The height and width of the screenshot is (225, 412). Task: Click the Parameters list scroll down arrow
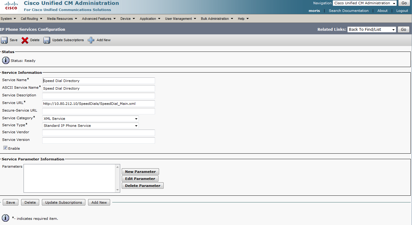tap(118, 190)
